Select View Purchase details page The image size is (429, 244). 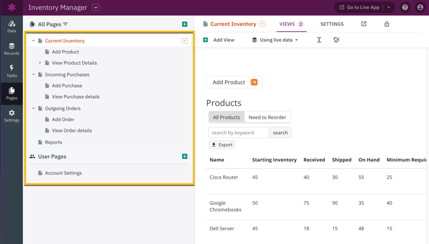(x=75, y=96)
